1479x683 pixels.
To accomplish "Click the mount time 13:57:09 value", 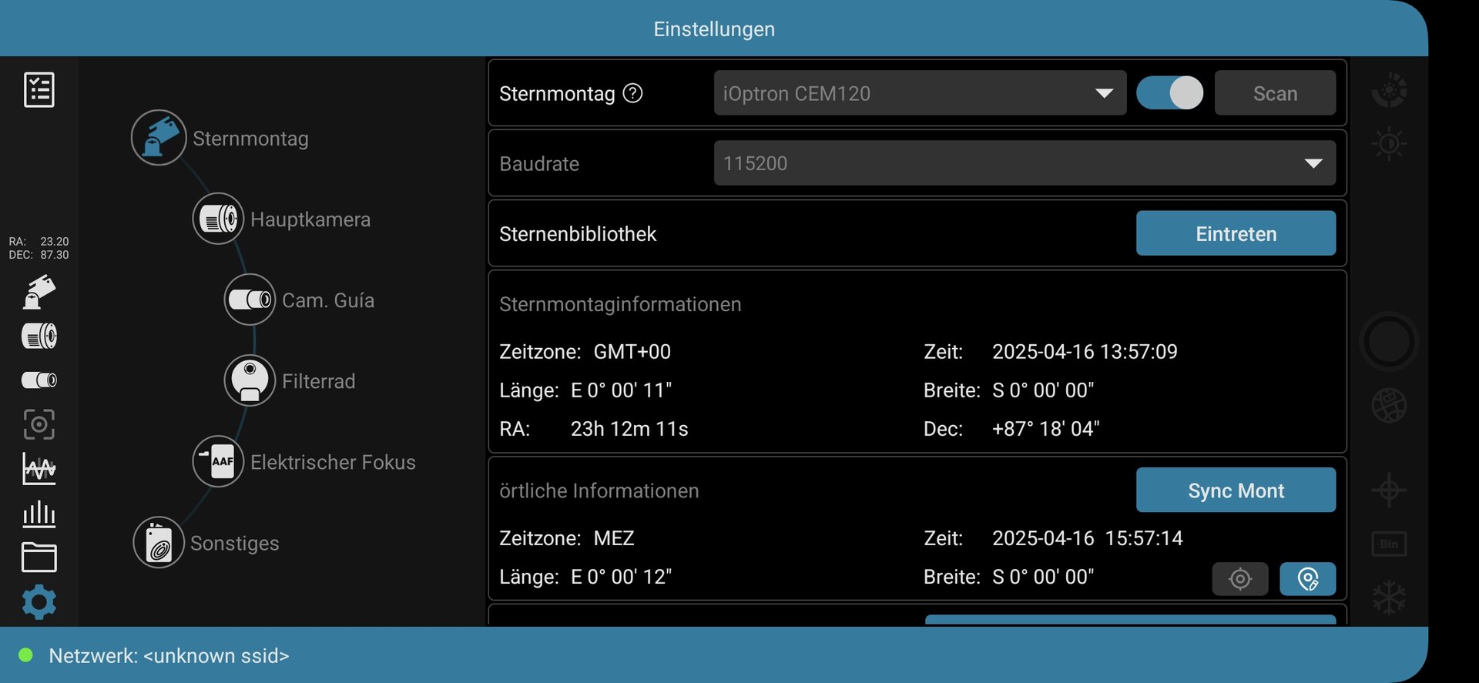I will (1085, 352).
